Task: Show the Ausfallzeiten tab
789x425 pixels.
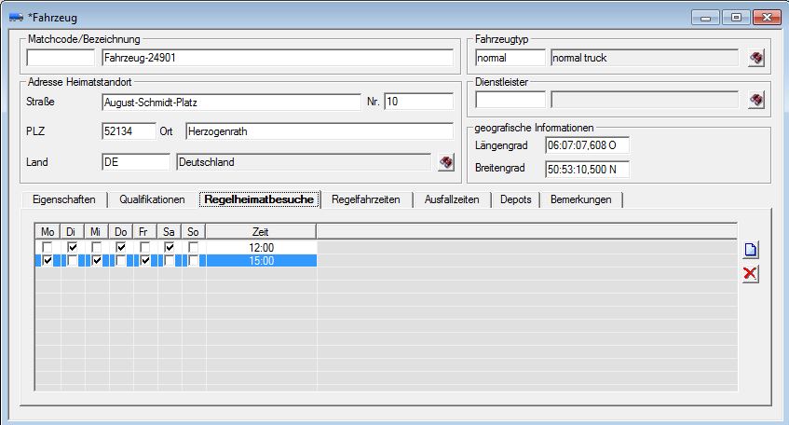Action: [453, 199]
